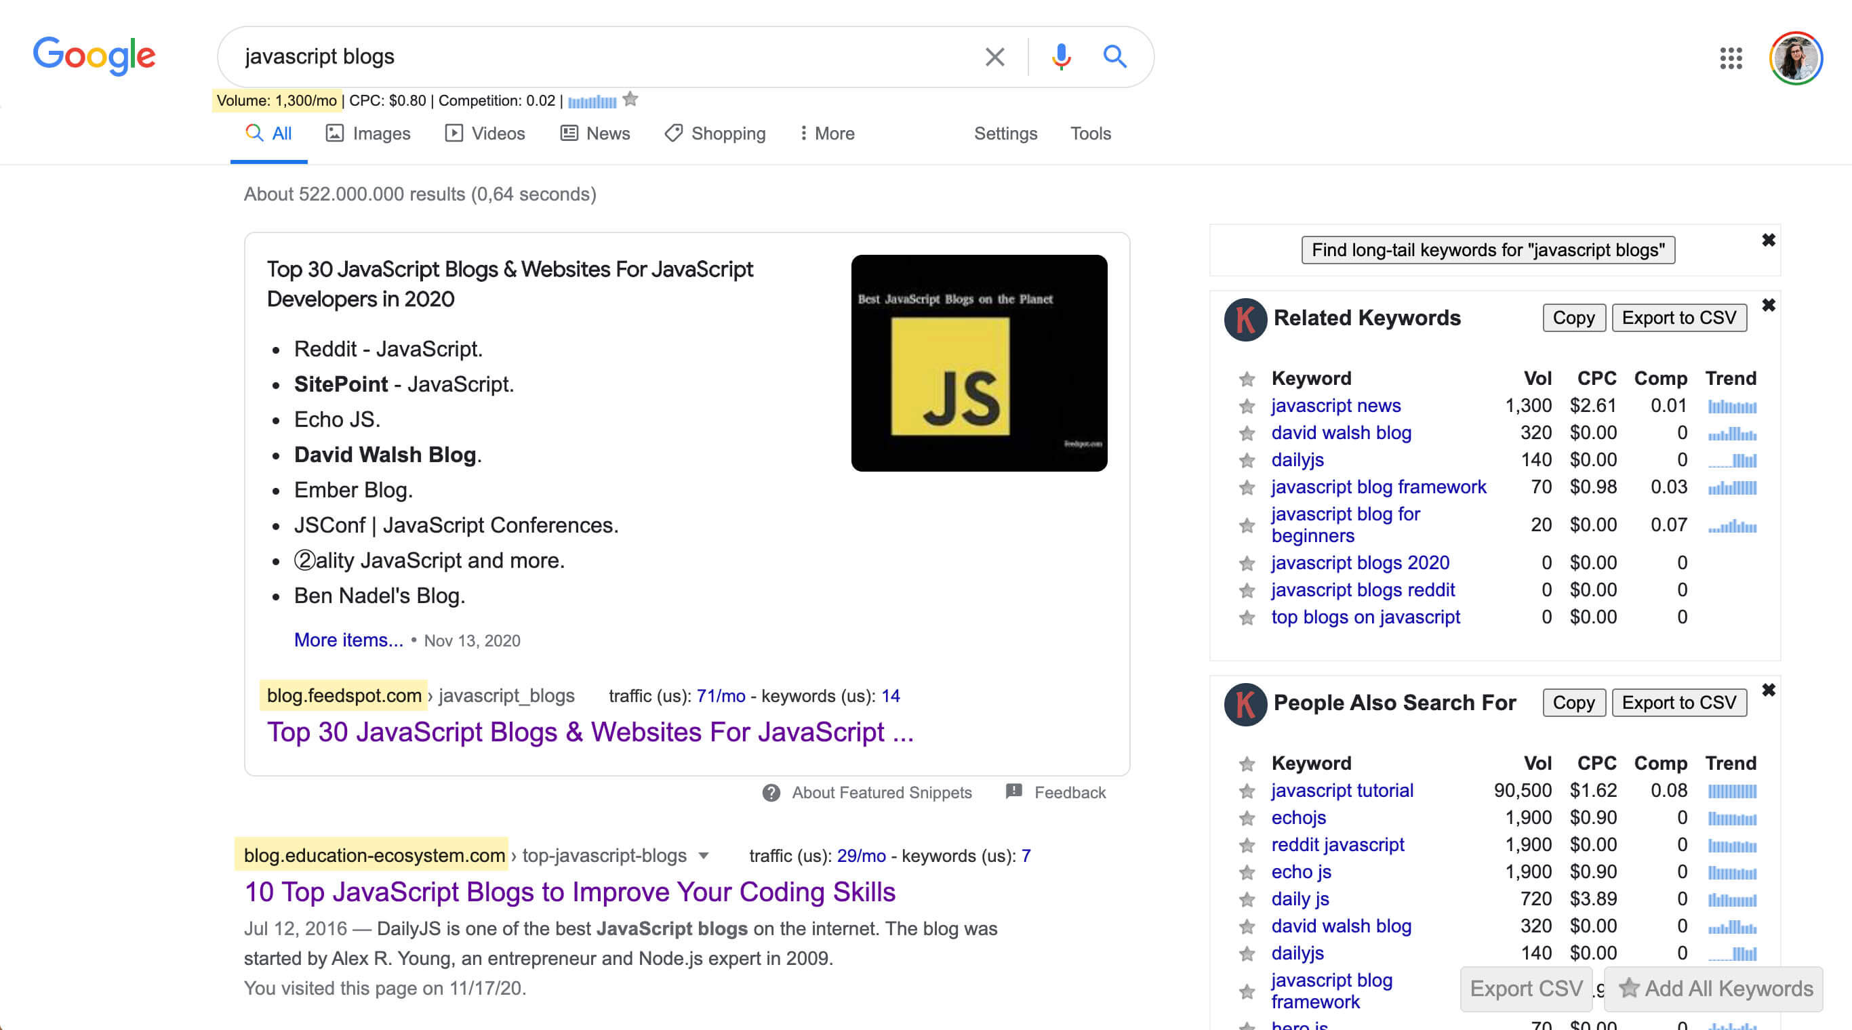Click the Google apps grid icon
This screenshot has width=1852, height=1030.
1730,56
